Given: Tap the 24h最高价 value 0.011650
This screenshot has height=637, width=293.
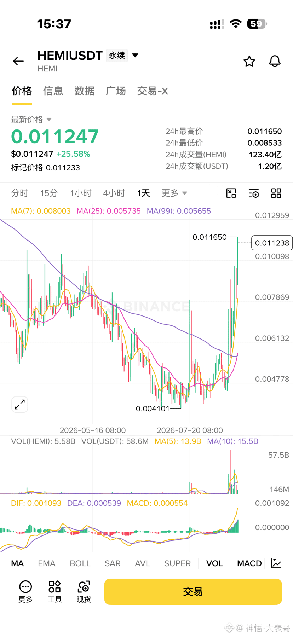Looking at the screenshot, I should pos(264,131).
